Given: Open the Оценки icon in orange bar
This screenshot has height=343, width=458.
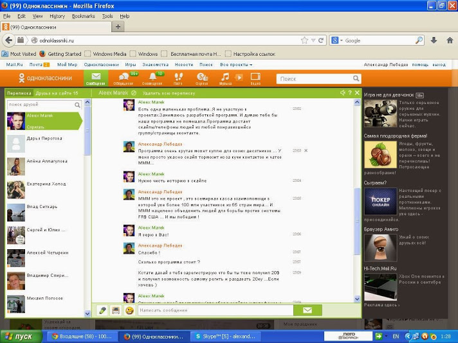Looking at the screenshot, I should (202, 78).
